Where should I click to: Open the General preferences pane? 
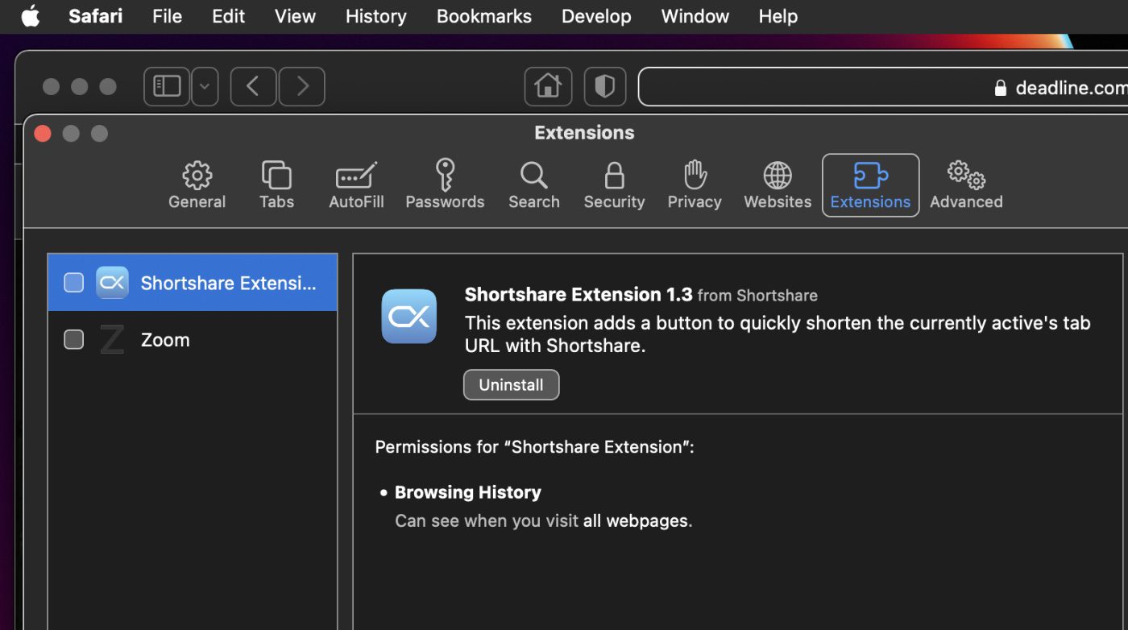(x=197, y=185)
